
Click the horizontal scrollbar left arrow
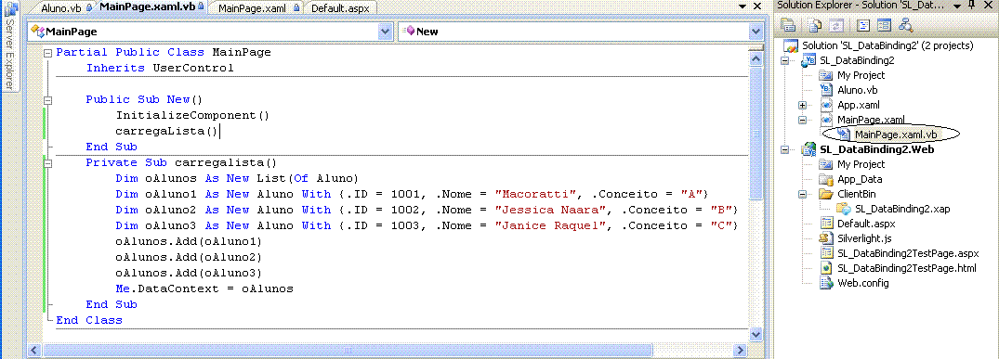[x=34, y=350]
